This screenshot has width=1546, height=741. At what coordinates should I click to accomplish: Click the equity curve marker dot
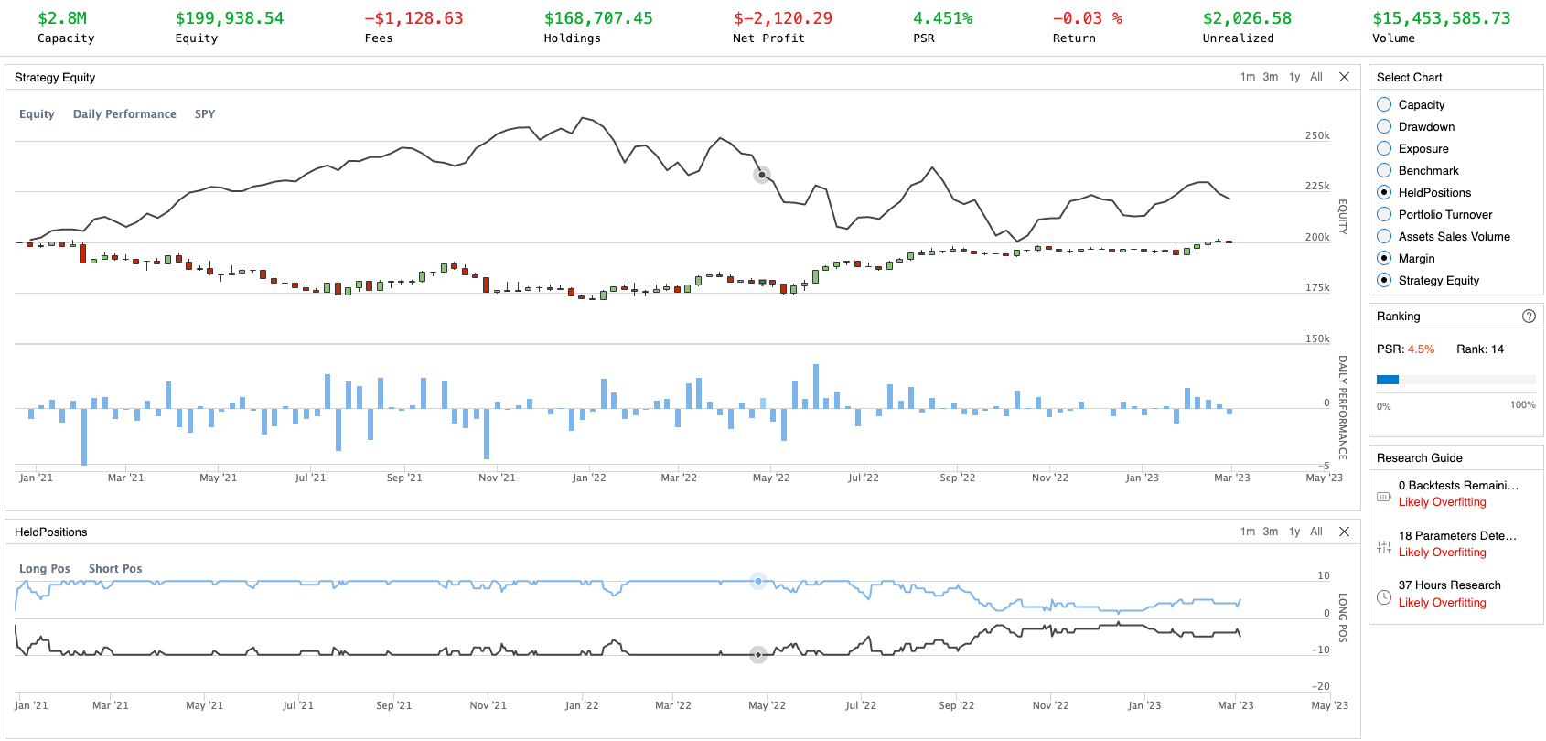click(x=761, y=175)
